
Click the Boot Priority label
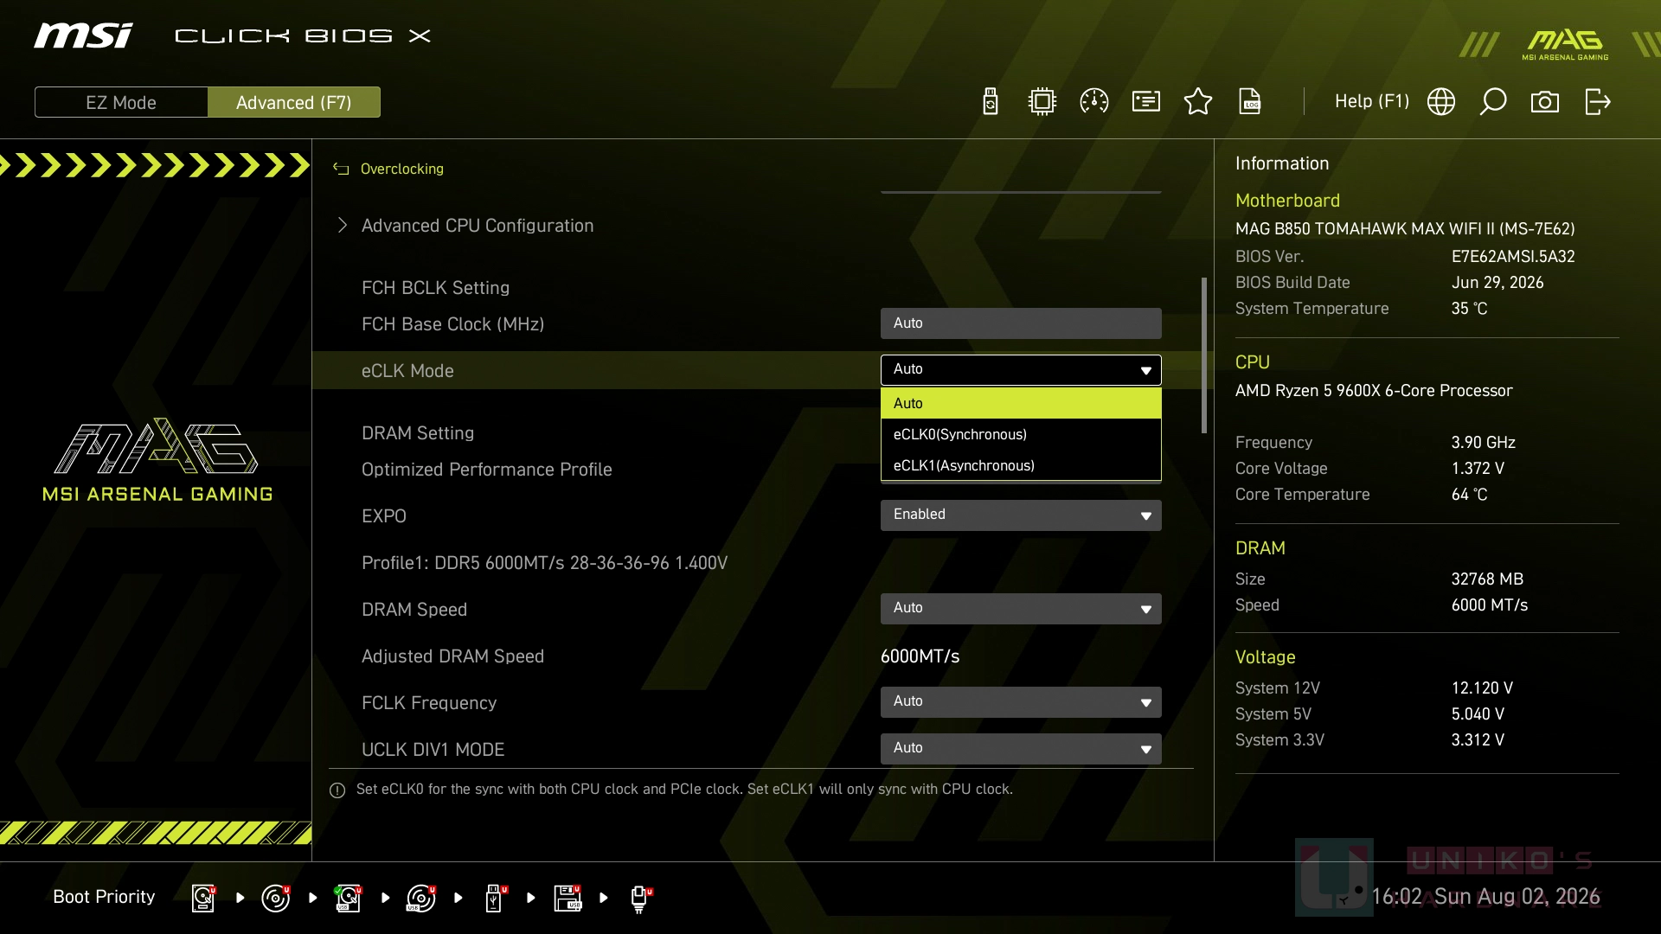pos(104,897)
